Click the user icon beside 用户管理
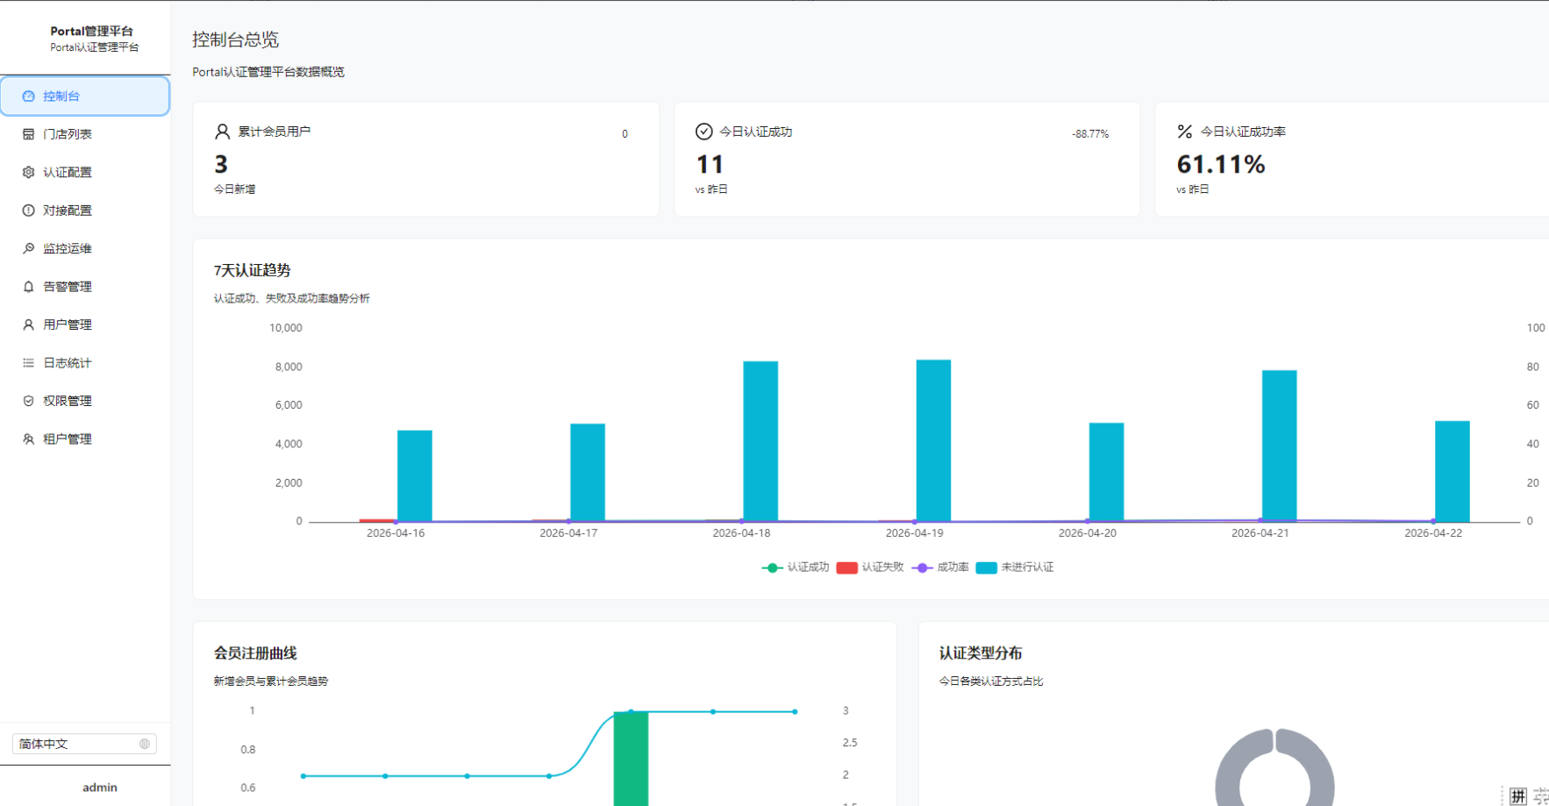Image resolution: width=1549 pixels, height=806 pixels. point(28,325)
